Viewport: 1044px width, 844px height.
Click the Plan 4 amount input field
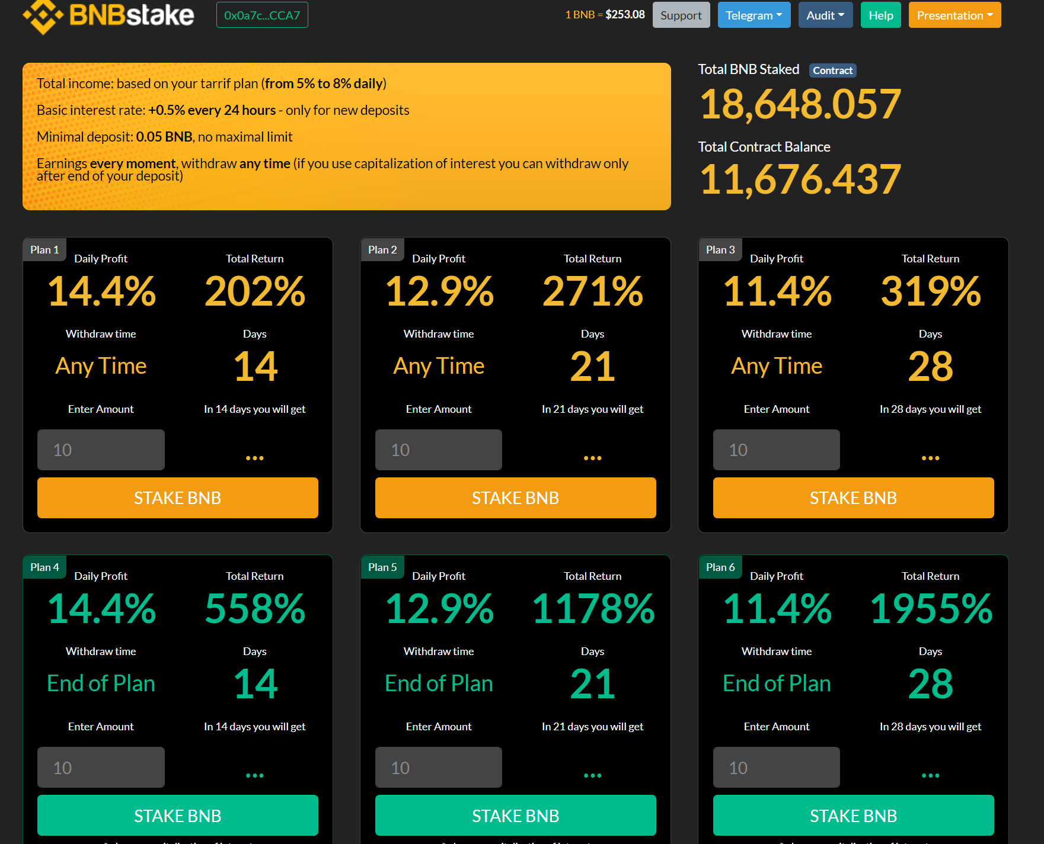(x=101, y=768)
